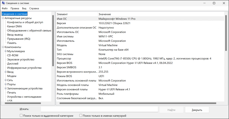Expand the Порты tree node
Image resolution: width=229 pixels, height=119 pixels.
(x=5, y=84)
